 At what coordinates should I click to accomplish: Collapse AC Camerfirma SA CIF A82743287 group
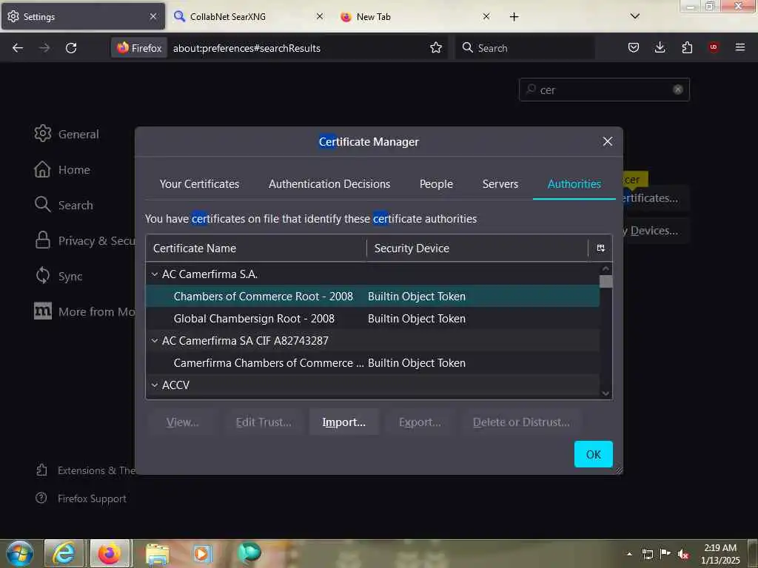154,341
